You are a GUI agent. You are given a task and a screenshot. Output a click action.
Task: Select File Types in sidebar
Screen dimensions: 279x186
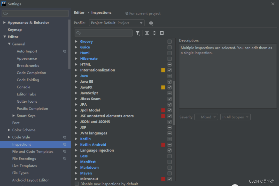click(x=20, y=173)
